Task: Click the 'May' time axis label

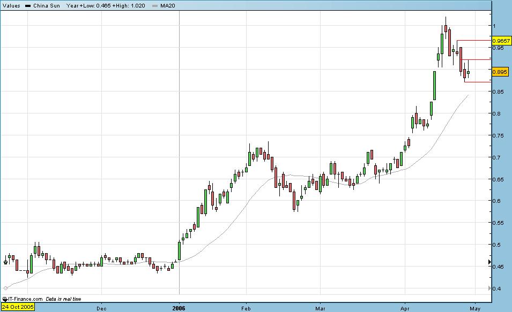Action: pyautogui.click(x=475, y=308)
